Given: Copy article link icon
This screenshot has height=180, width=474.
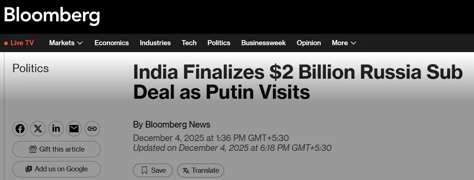Looking at the screenshot, I should click(92, 129).
